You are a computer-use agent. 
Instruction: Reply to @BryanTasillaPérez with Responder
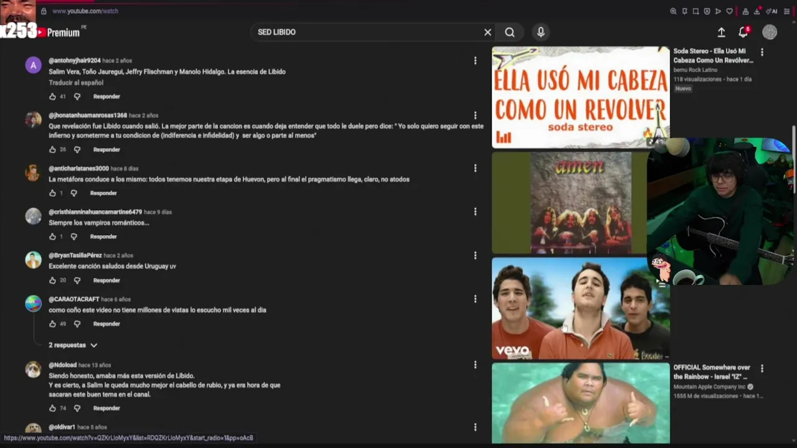tap(106, 280)
